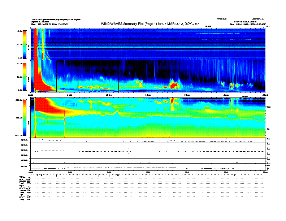286x221 pixels.
Task: Click yellow-red burst near 20:30 in RAD1 panel
Action: [x=232, y=86]
